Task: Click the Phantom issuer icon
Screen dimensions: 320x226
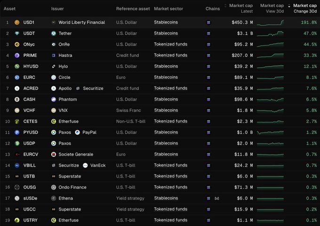Action: 54,99
